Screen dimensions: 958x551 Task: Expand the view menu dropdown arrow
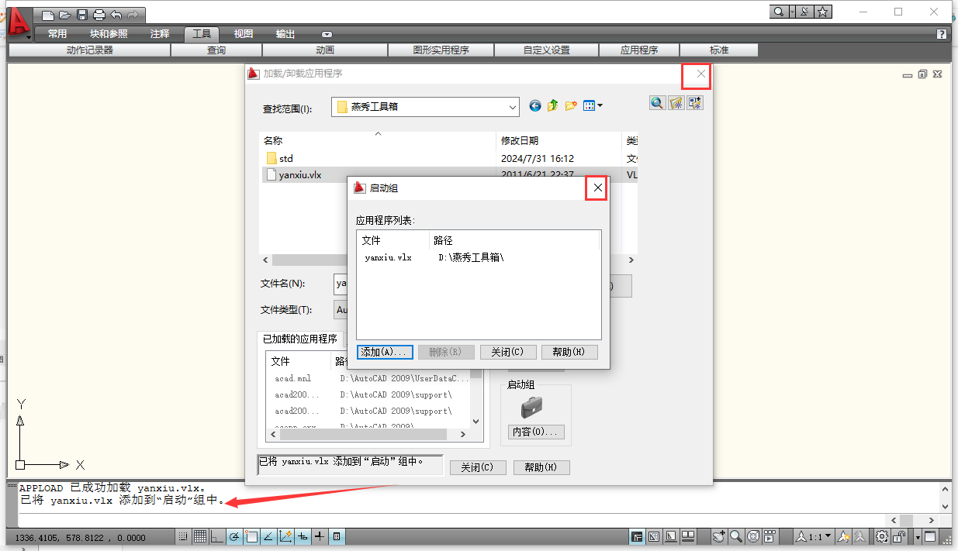pos(599,106)
